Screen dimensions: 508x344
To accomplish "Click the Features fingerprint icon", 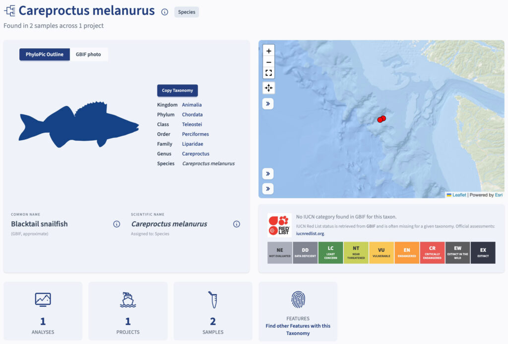I will (298, 299).
